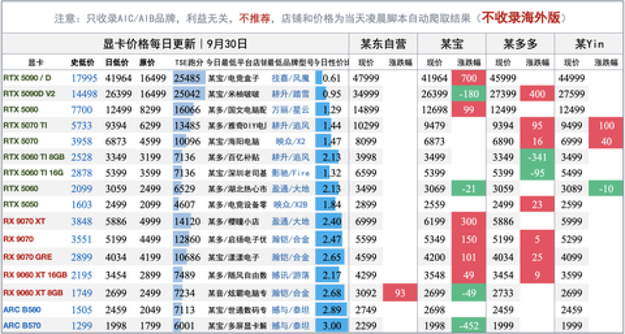The height and width of the screenshot is (334, 625).
Task: Click the green -452 change cell
Action: [x=469, y=325]
